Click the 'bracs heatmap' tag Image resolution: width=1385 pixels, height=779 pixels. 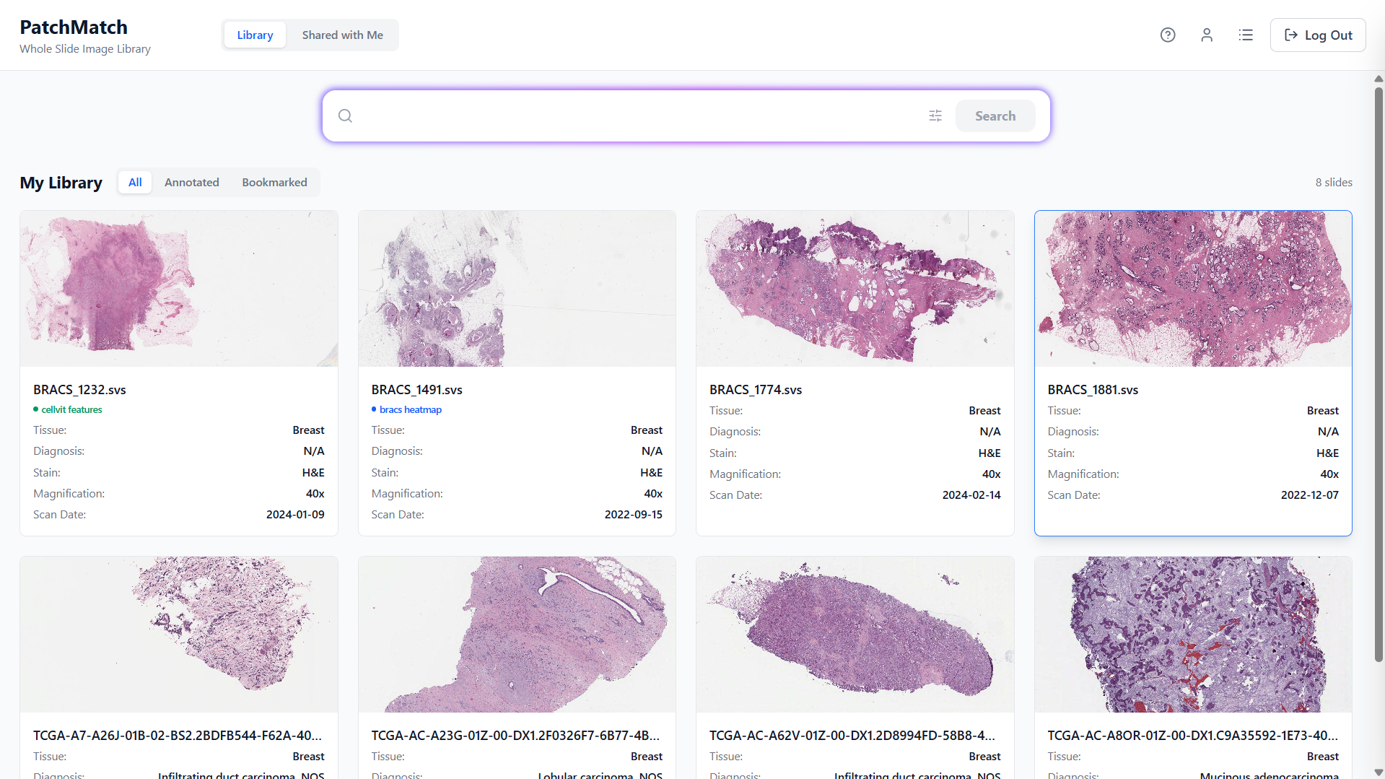click(x=406, y=409)
